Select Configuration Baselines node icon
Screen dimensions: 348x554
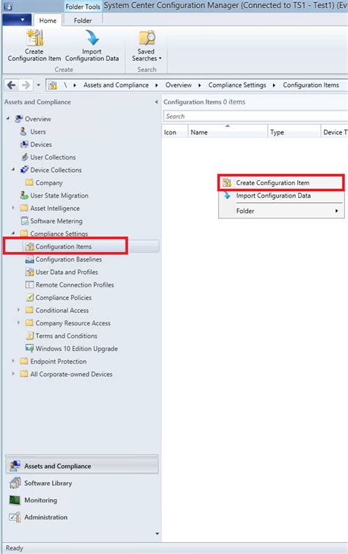[29, 259]
